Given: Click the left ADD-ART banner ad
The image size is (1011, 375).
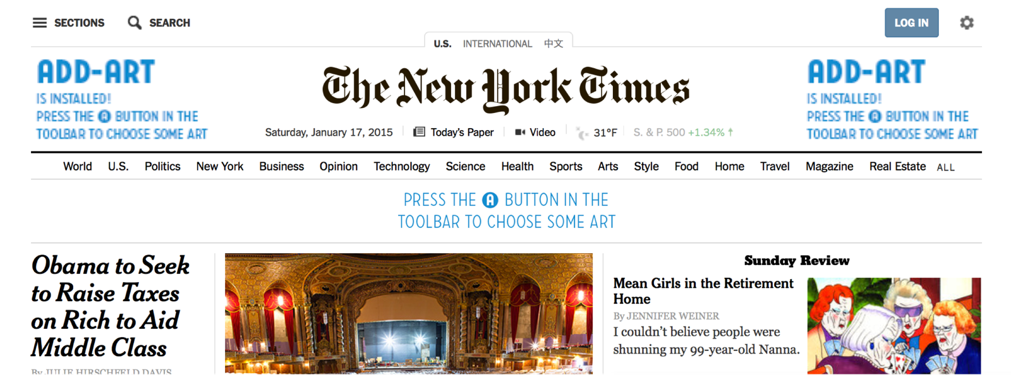Looking at the screenshot, I should coord(121,99).
